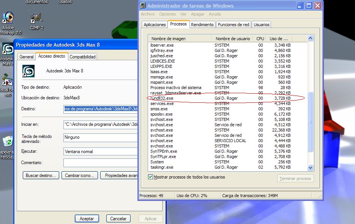Click the Cancelar button

118,219
